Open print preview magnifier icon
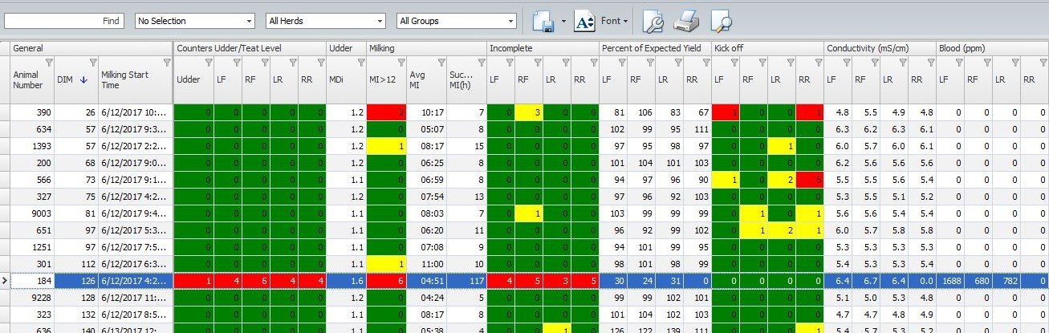Screen dimensions: 1049x333 [x=721, y=22]
